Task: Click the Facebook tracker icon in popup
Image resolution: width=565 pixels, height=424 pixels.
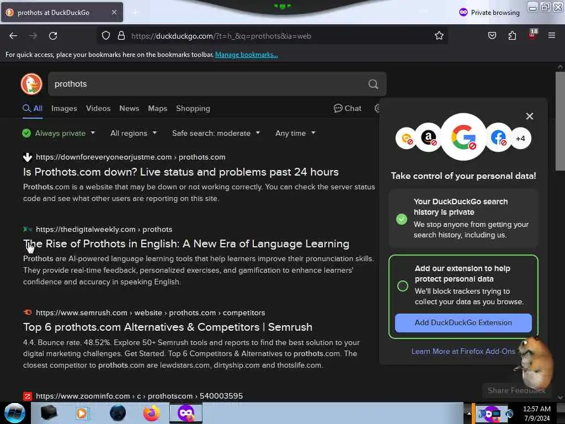Action: pyautogui.click(x=498, y=137)
